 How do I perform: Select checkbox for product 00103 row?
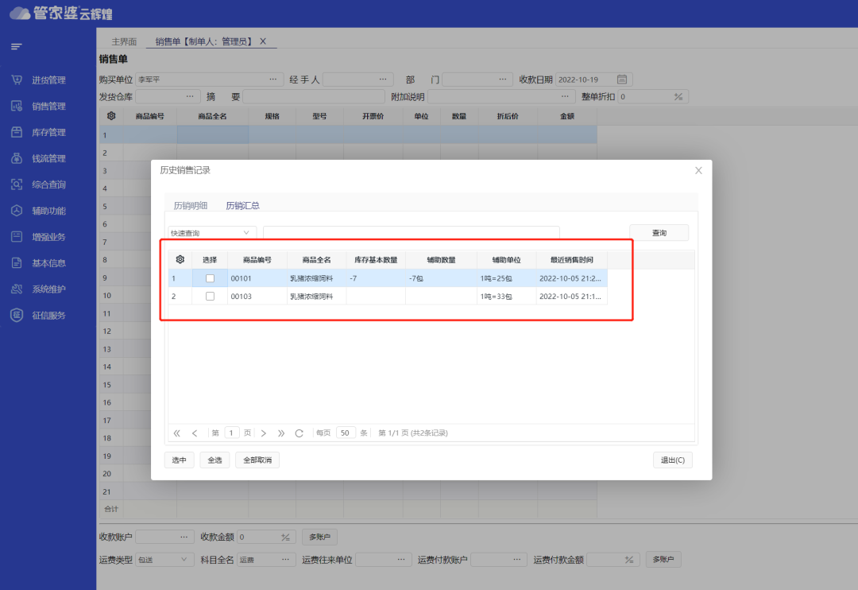[x=210, y=296]
